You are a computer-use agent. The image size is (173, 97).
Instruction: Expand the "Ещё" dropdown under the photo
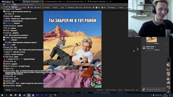[137, 90]
